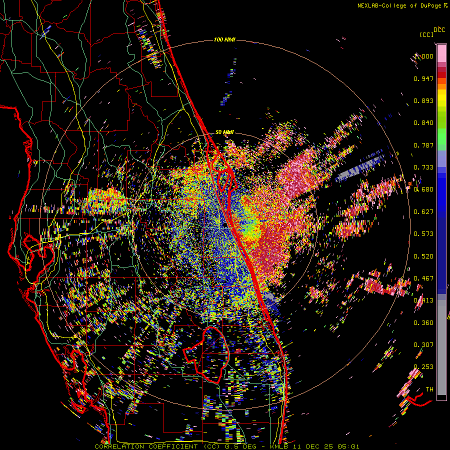Select the 0.360 legend value

click(x=423, y=322)
